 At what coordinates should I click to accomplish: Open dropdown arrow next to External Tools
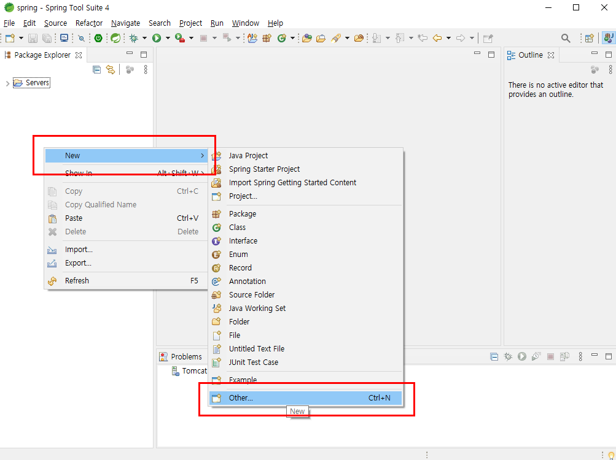pos(192,38)
